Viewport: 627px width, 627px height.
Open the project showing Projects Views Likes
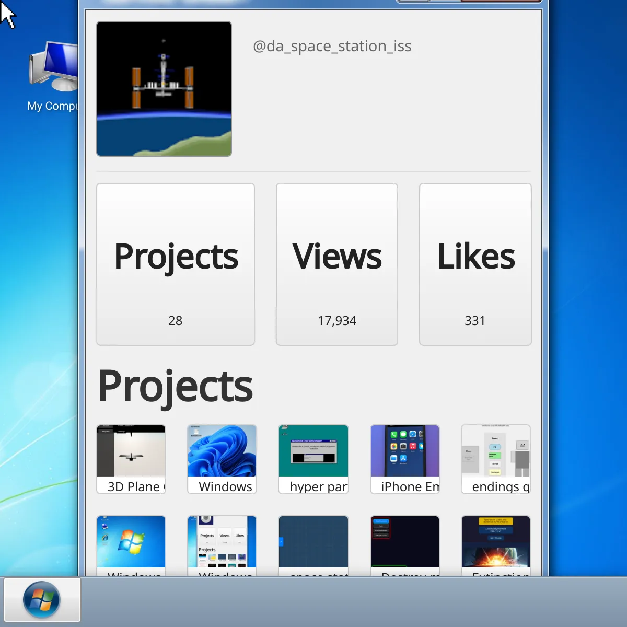point(222,545)
